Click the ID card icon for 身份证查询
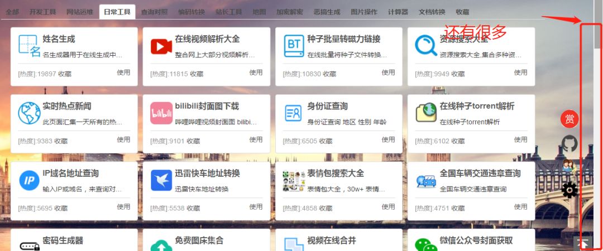The height and width of the screenshot is (251, 603). pyautogui.click(x=294, y=113)
